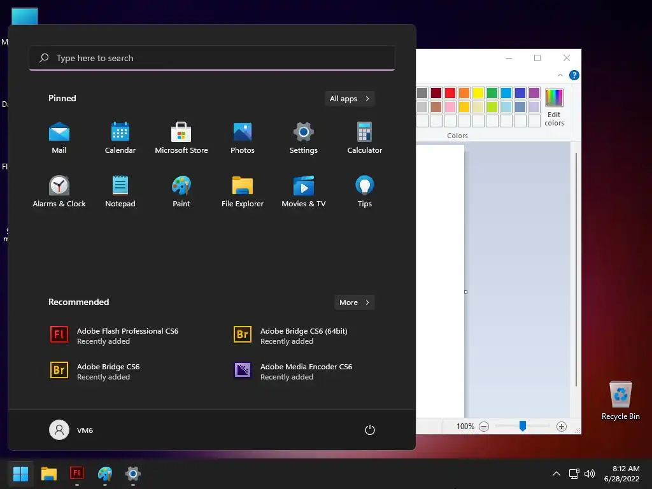Click the 100% zoom level text in Paint
652x489 pixels.
(465, 426)
